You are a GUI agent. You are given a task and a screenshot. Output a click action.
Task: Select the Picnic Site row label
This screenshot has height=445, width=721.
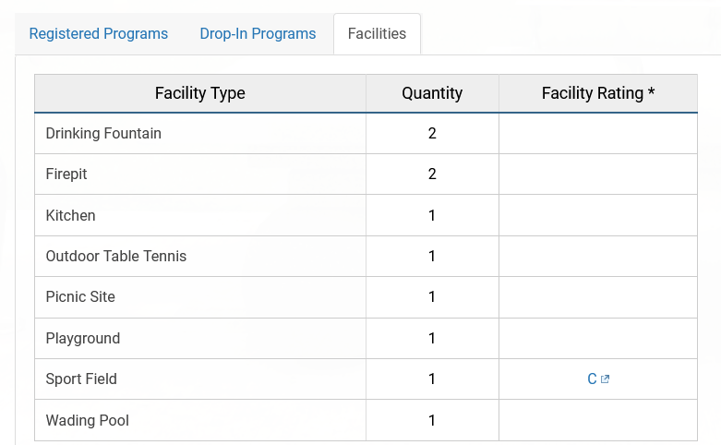click(80, 296)
